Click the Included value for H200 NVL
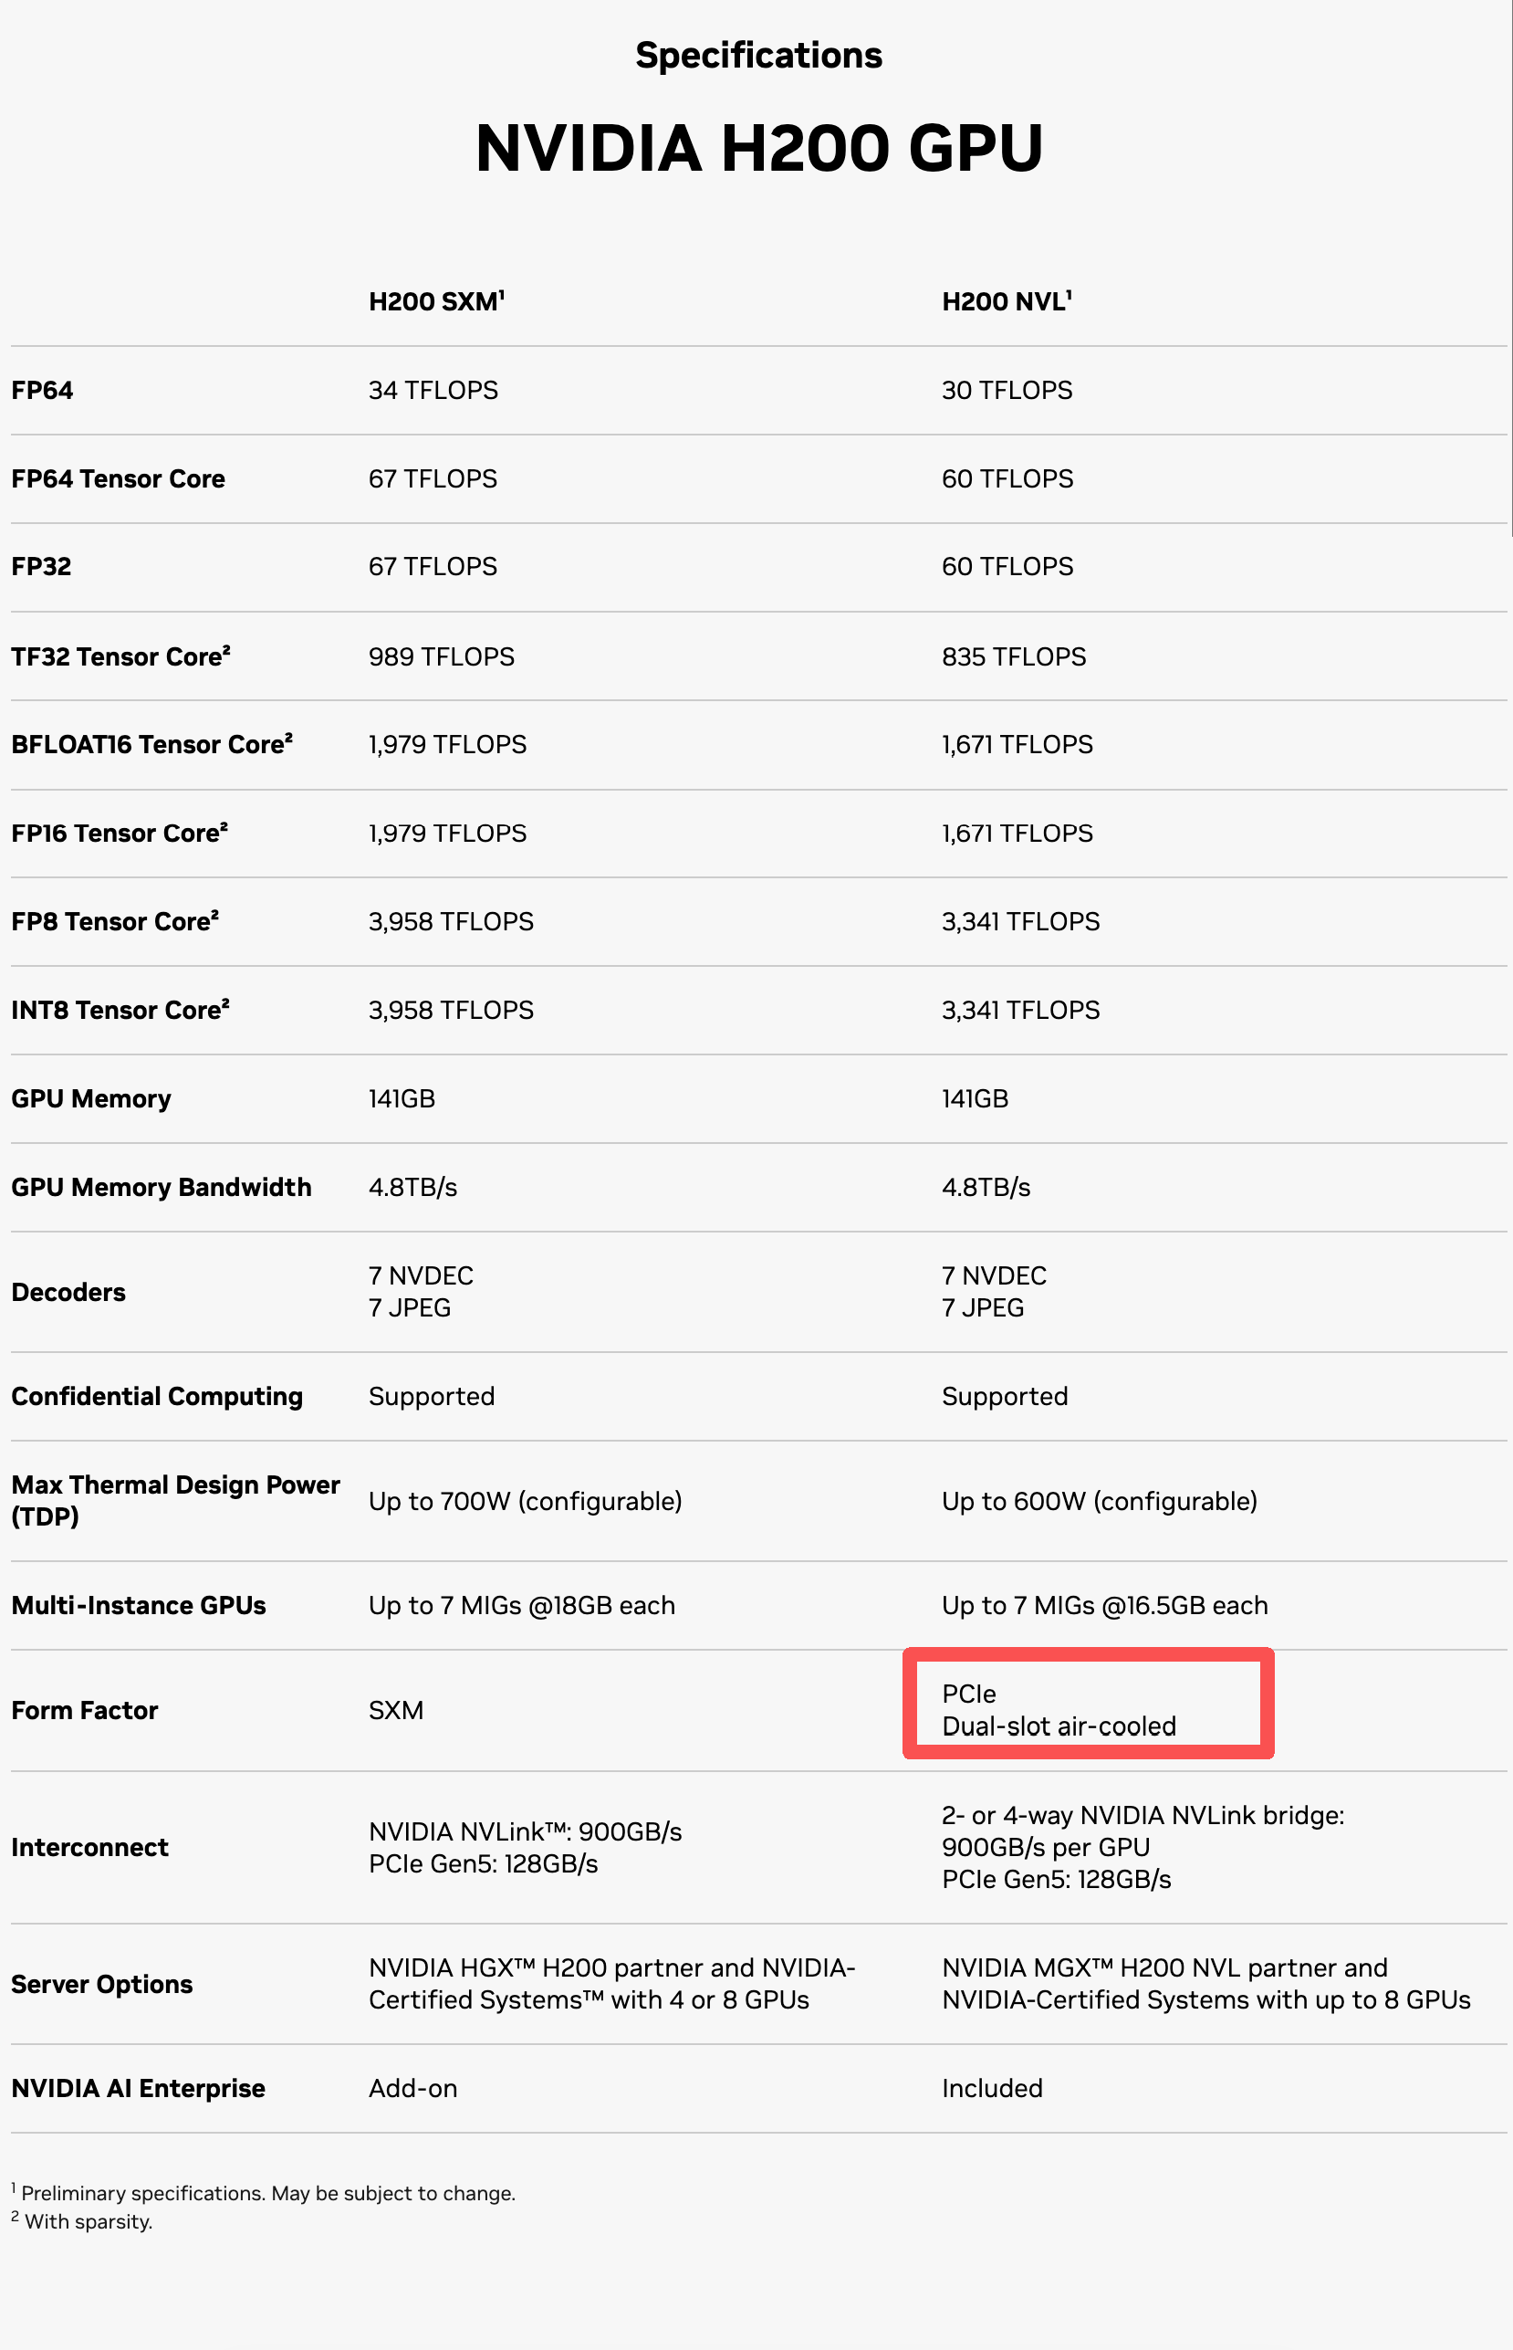The image size is (1513, 2350). [x=992, y=2089]
